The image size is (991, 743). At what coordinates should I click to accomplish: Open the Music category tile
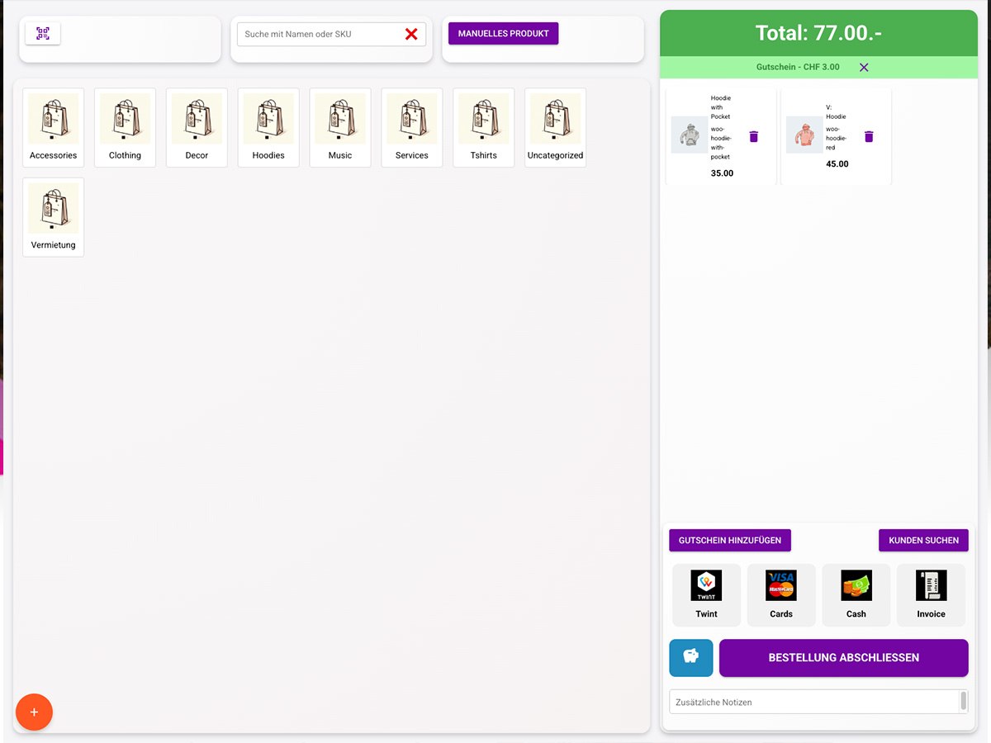[x=340, y=128]
